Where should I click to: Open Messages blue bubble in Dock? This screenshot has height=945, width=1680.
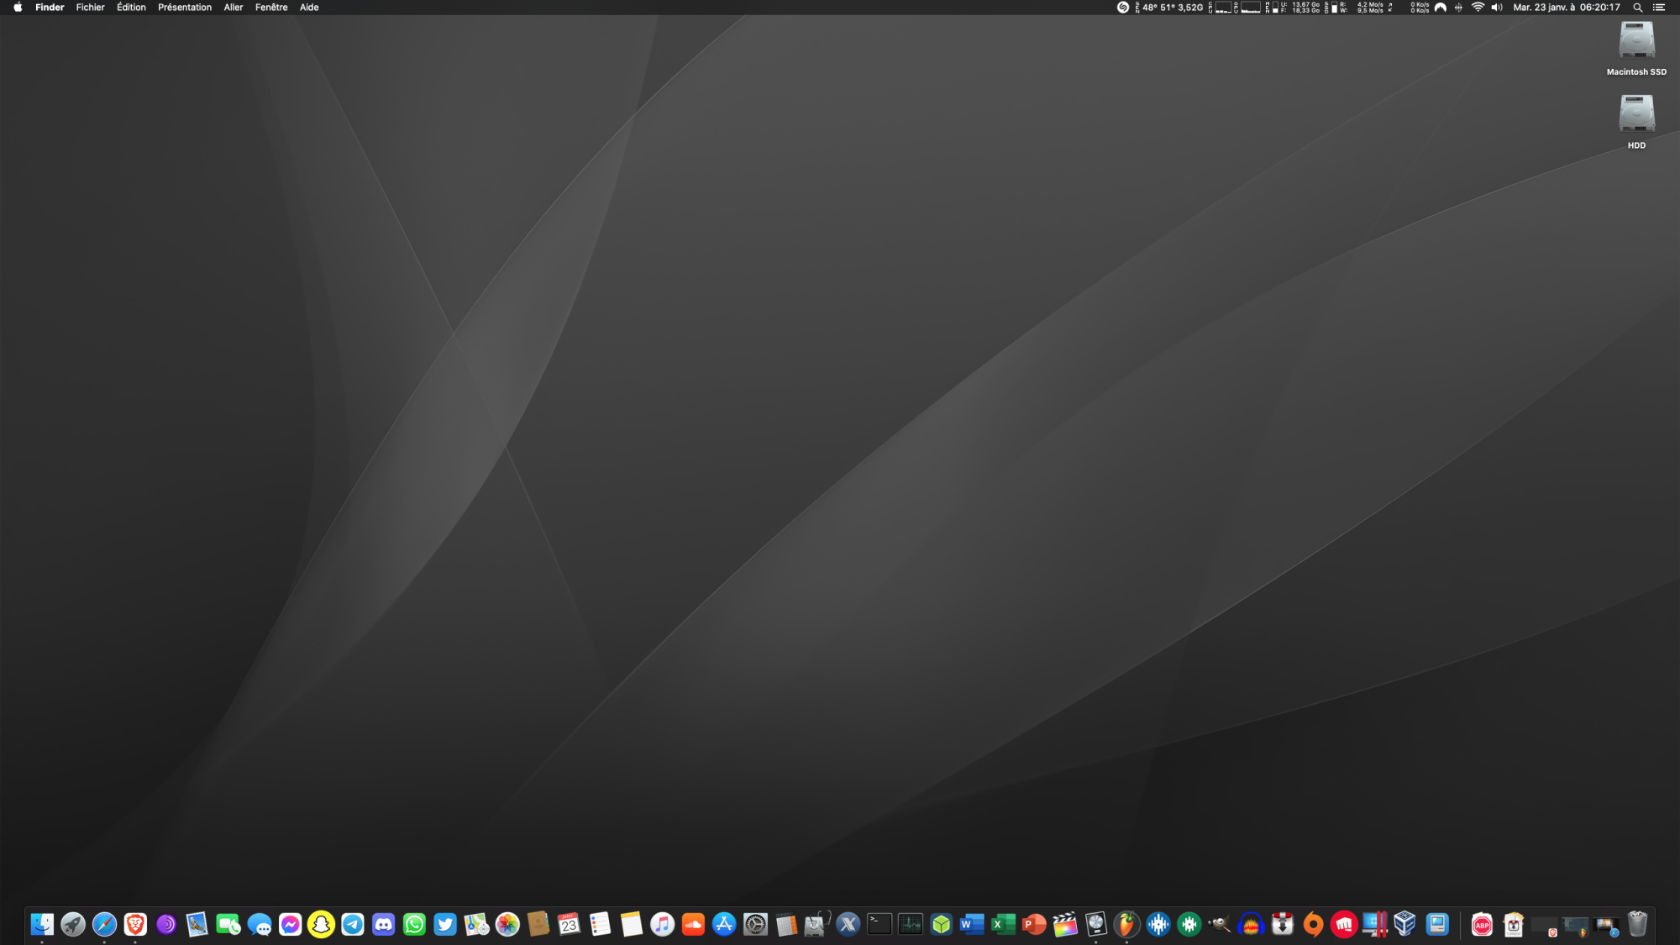pyautogui.click(x=260, y=925)
